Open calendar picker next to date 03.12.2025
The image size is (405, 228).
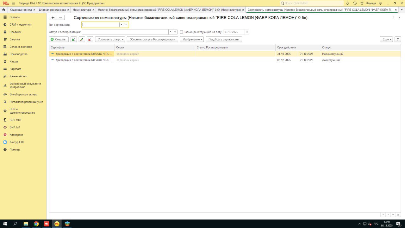(x=247, y=32)
